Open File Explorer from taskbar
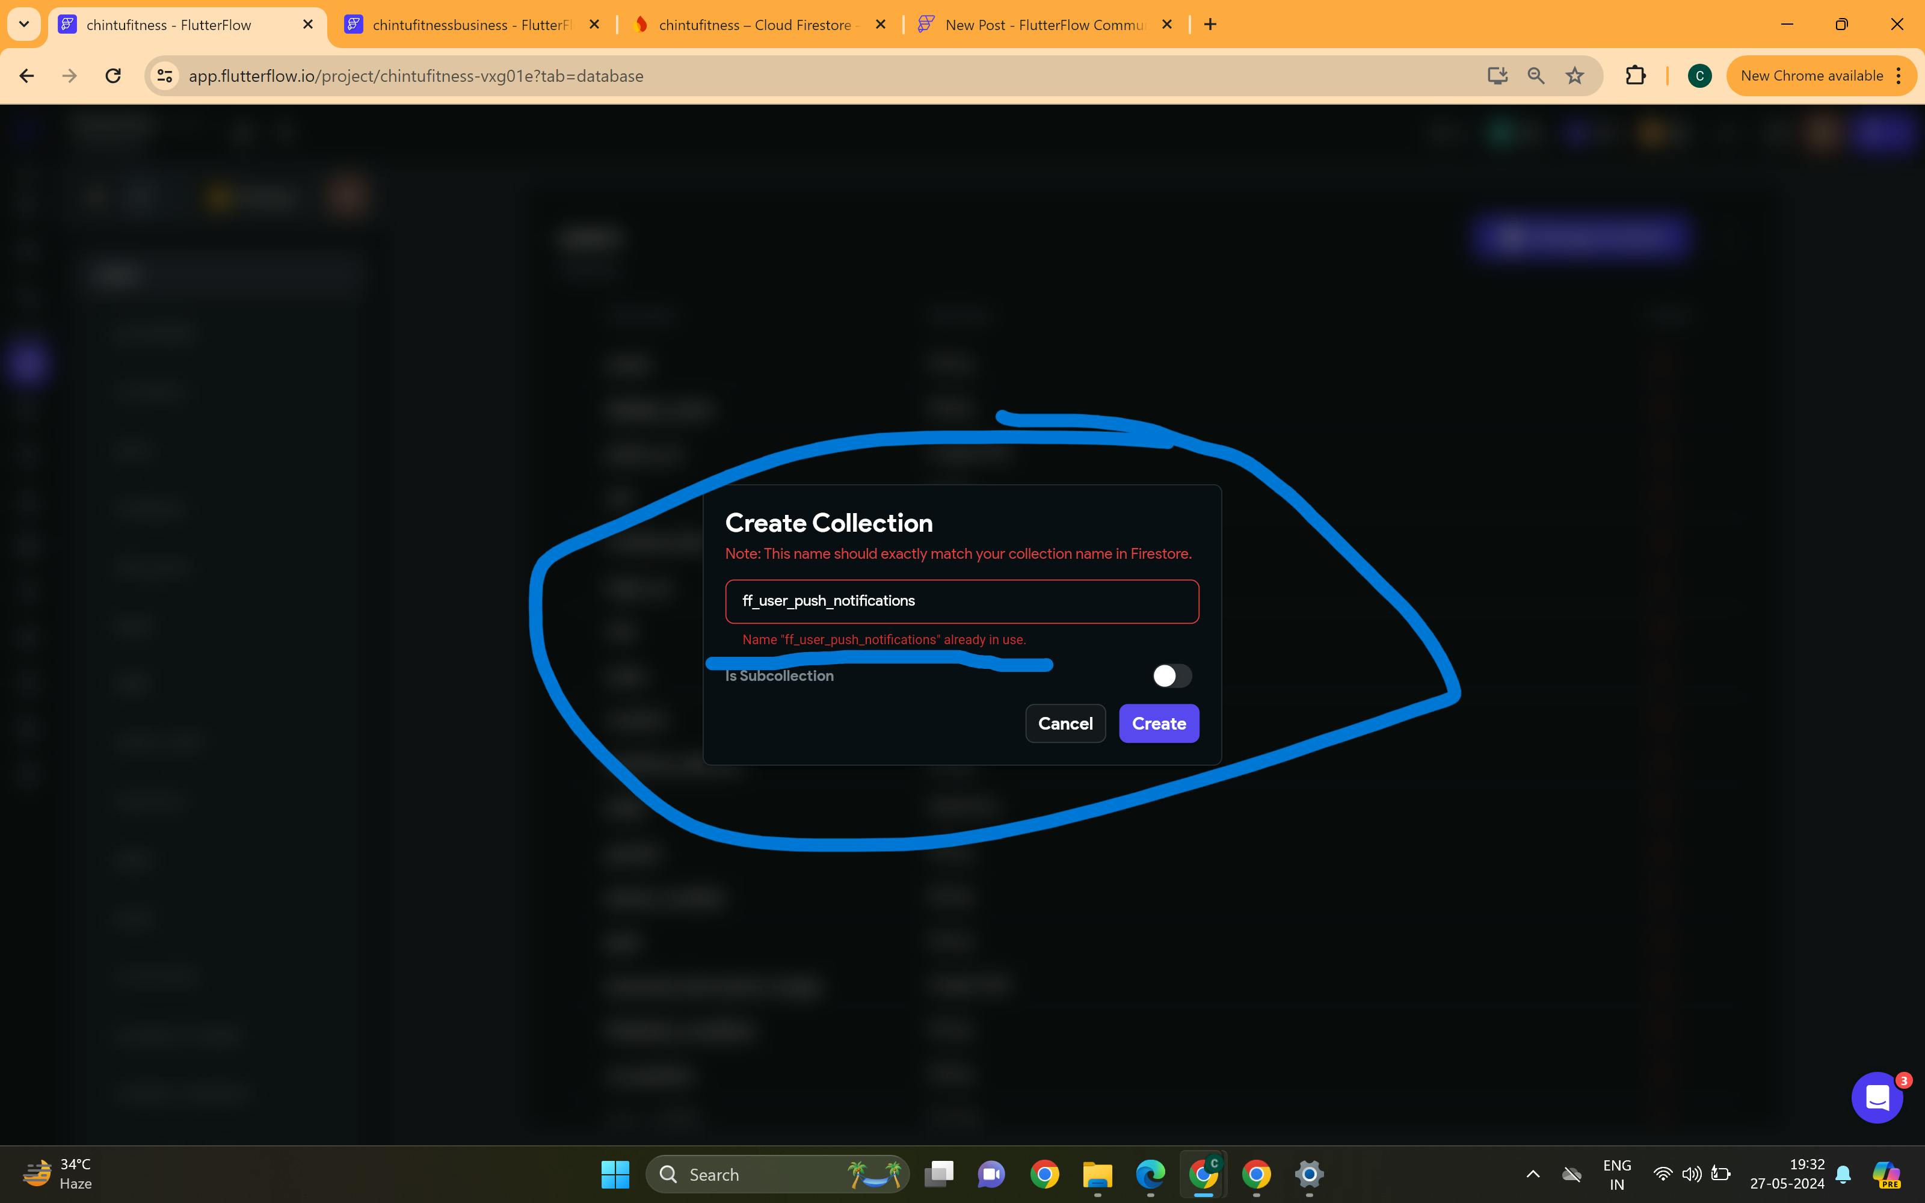Screen dimensions: 1925x1203 [1097, 1174]
